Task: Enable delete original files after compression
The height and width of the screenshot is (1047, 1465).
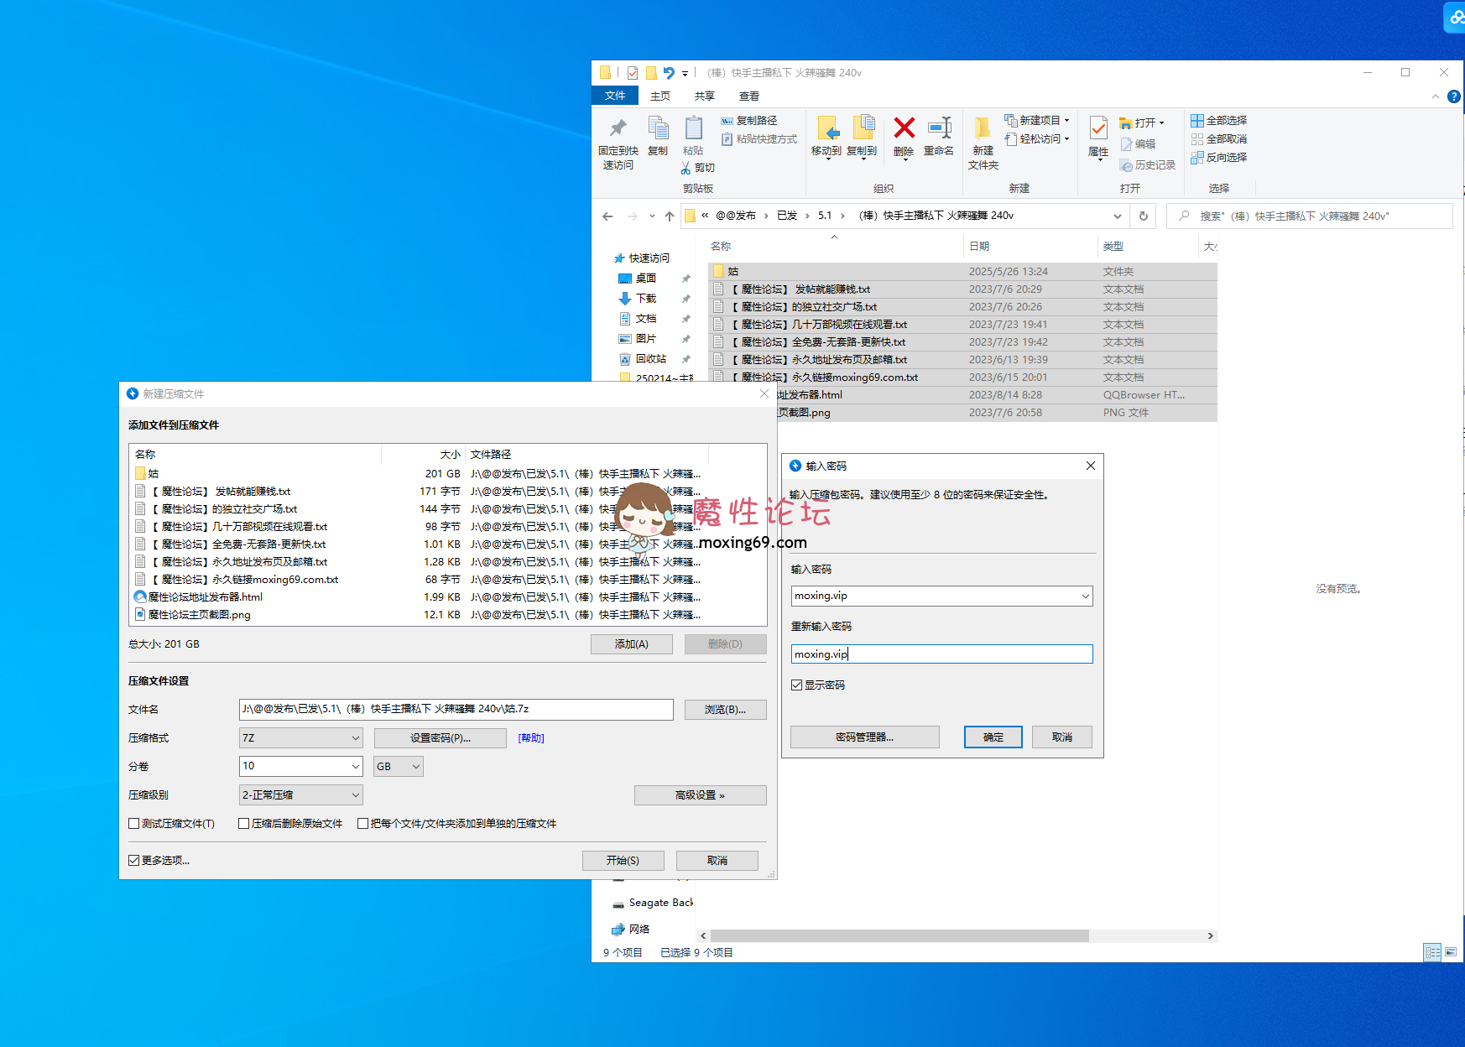Action: coord(244,824)
